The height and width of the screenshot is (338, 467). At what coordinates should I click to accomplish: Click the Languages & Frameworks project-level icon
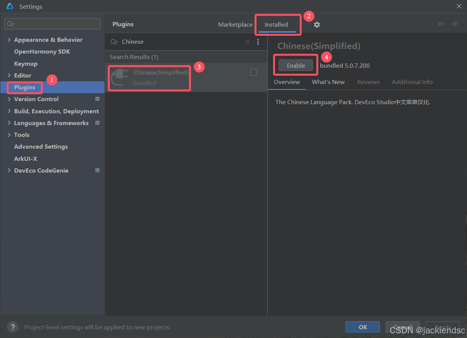click(x=97, y=123)
